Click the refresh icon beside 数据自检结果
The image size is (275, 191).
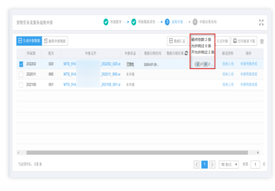(x=186, y=53)
